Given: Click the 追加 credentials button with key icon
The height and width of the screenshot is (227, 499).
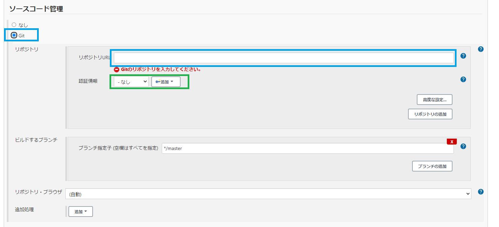Looking at the screenshot, I should [x=166, y=82].
